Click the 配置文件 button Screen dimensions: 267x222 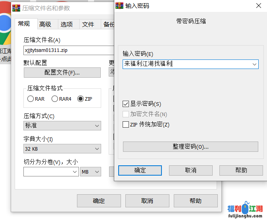click(62, 73)
